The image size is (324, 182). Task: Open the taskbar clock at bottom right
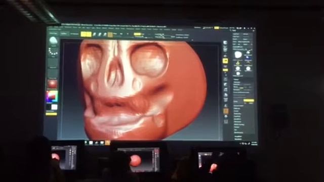pos(254,143)
